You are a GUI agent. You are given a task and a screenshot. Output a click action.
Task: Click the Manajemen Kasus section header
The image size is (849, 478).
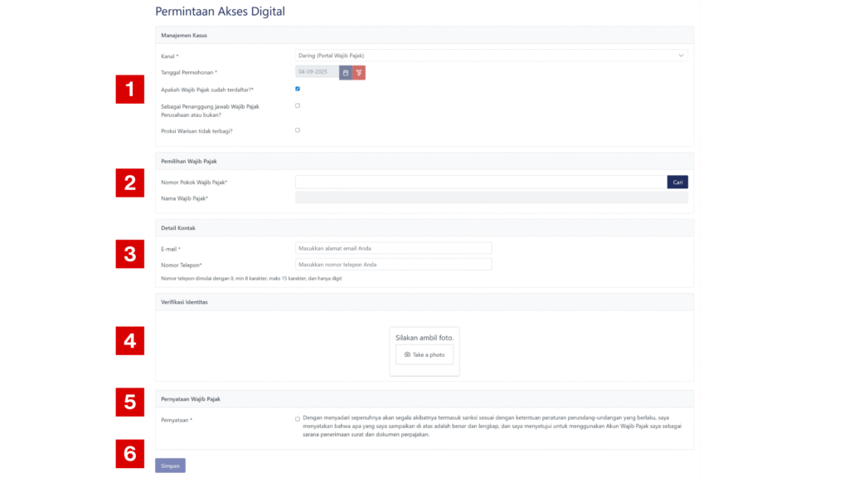184,36
